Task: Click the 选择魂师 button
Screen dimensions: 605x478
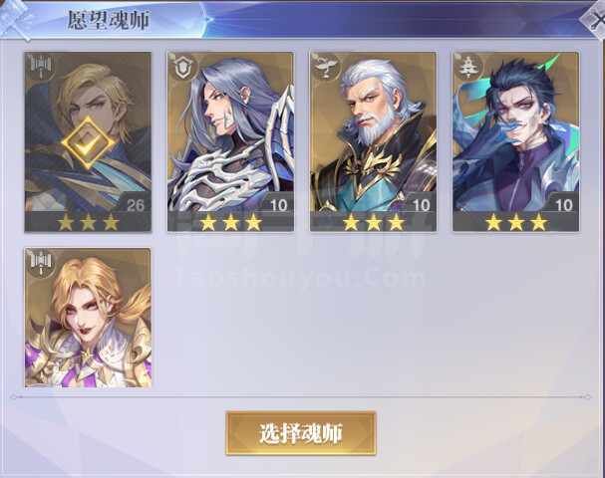Action: click(x=301, y=433)
